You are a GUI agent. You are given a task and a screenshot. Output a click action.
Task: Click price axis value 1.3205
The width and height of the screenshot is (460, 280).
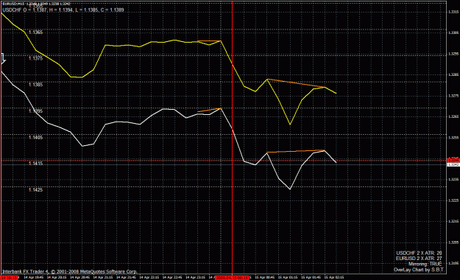point(453,242)
